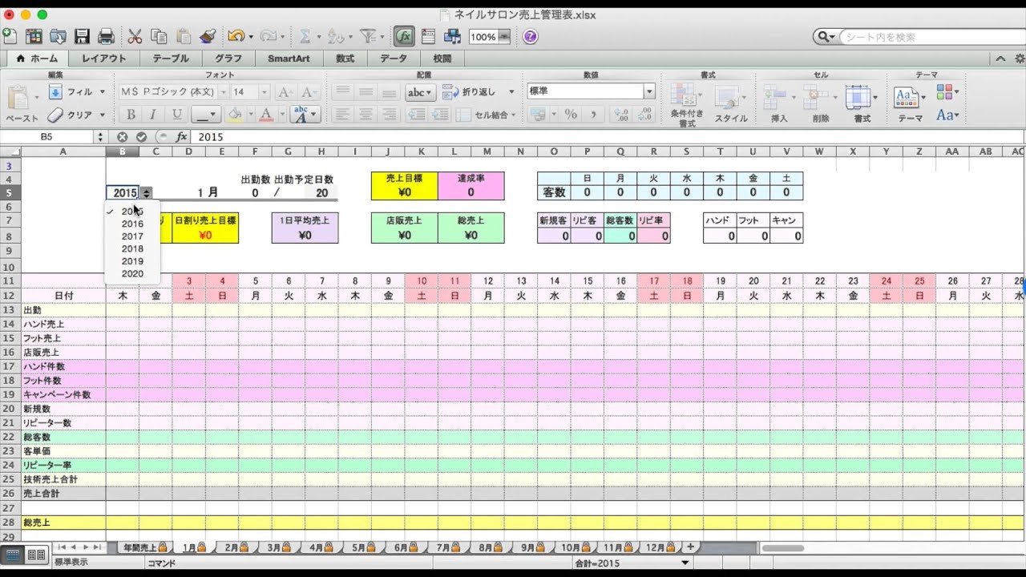Insert AutoSum with the sigma icon
Screen dimensions: 1026x577
[305, 36]
